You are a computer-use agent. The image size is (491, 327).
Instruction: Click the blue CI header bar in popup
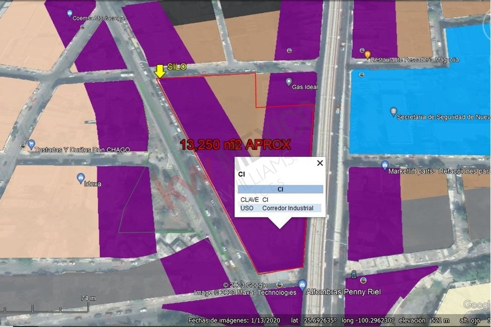point(280,189)
